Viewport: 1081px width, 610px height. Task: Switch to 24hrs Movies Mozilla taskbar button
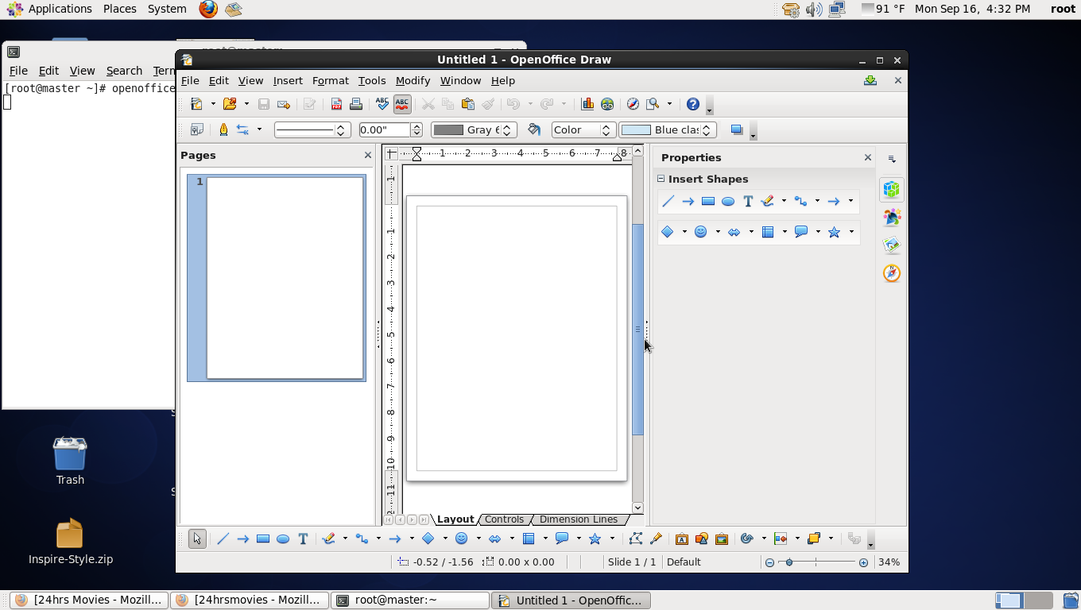(90, 600)
